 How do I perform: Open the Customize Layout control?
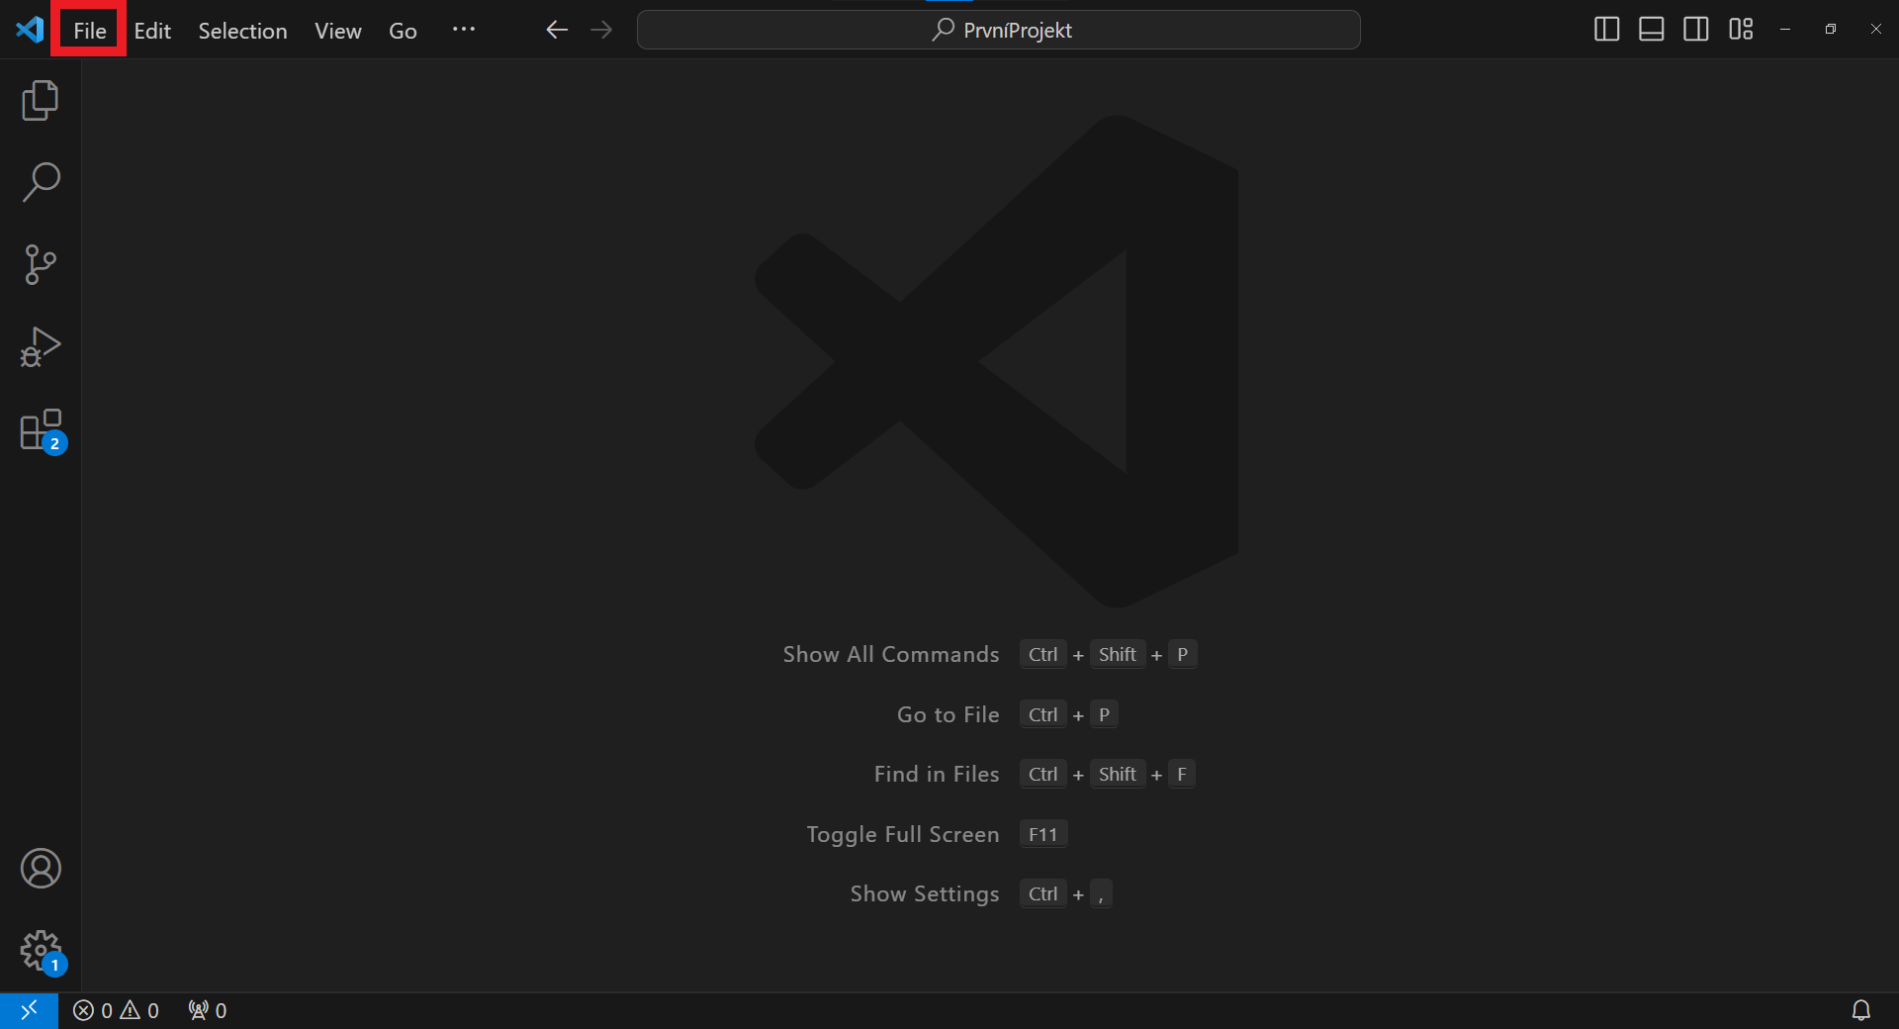[1740, 29]
